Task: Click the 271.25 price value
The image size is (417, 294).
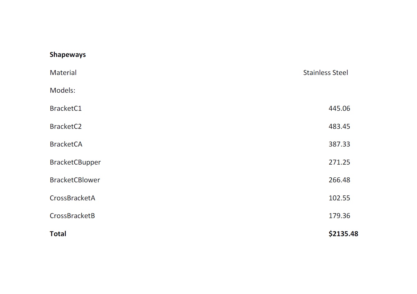Action: tap(339, 162)
